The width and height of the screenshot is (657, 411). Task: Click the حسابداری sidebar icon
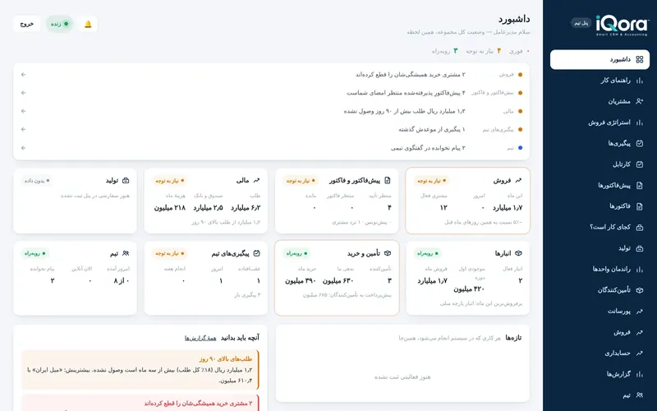(x=640, y=353)
